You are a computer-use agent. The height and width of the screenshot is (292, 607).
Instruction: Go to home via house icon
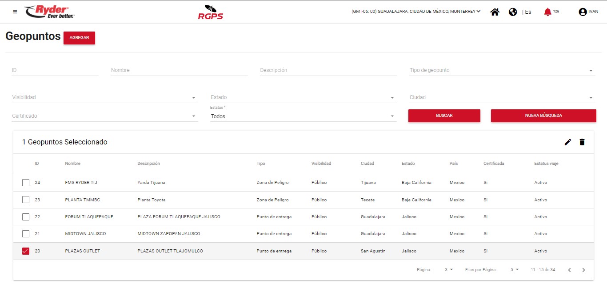(x=495, y=12)
